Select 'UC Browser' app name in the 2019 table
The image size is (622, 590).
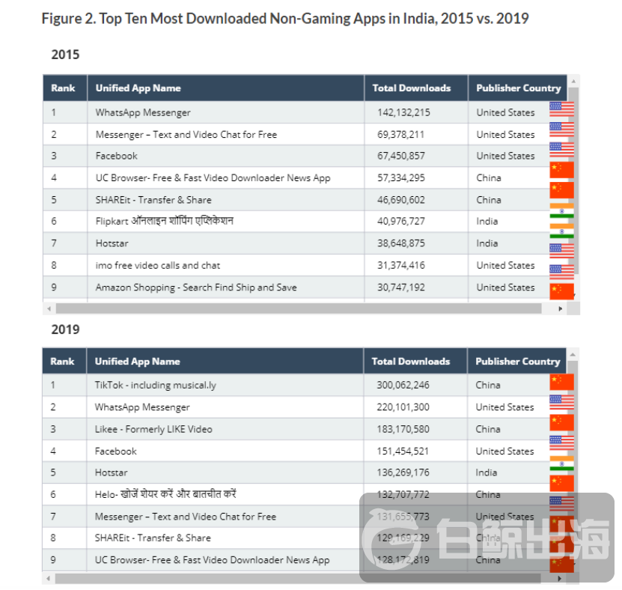(x=212, y=560)
